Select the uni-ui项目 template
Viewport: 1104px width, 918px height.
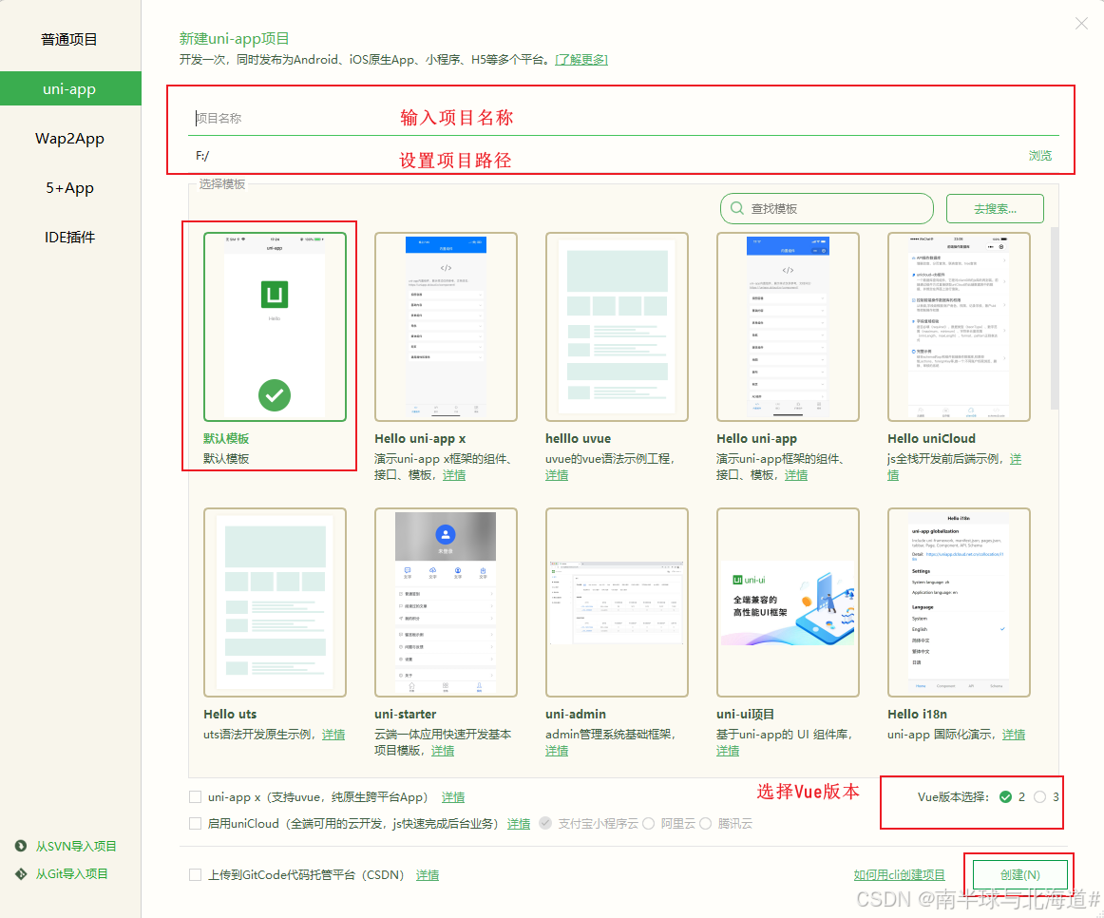(788, 602)
